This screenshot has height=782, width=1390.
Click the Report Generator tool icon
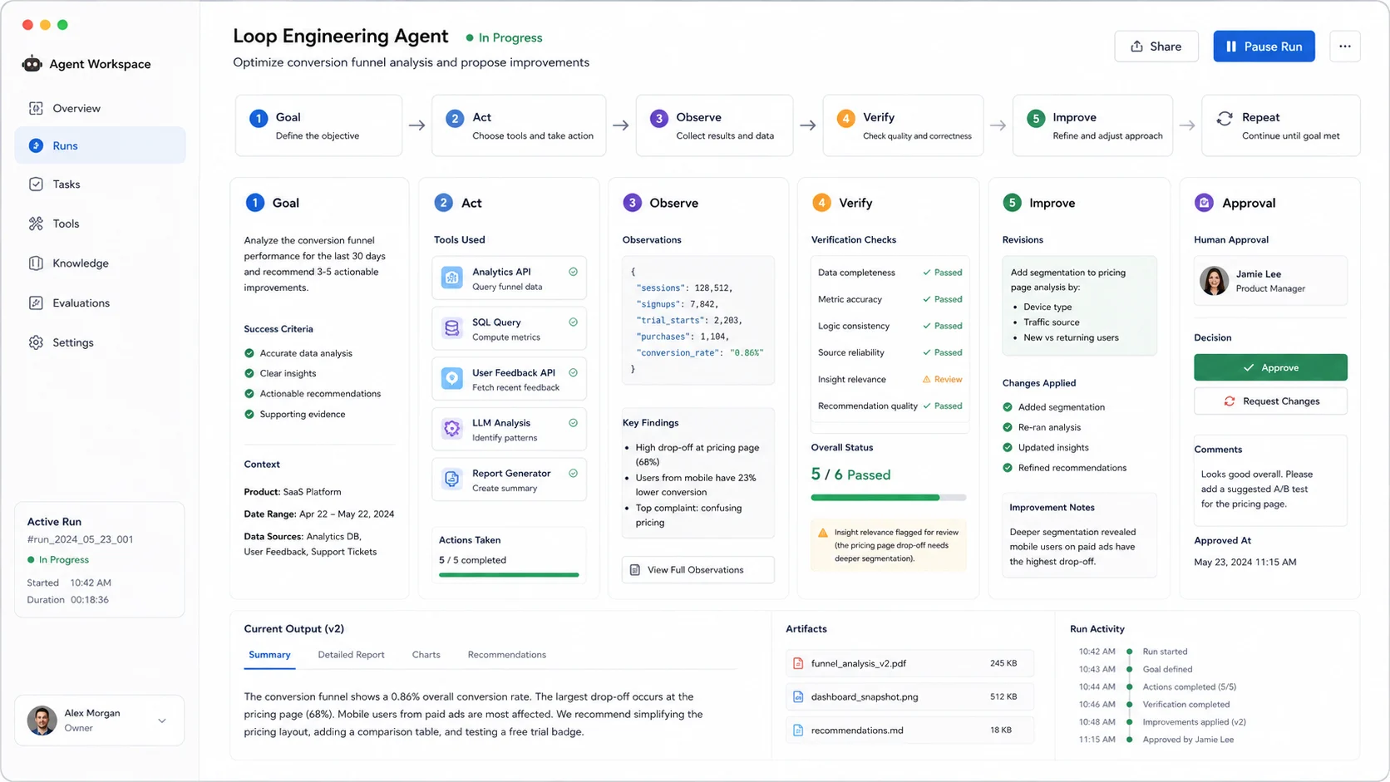pos(452,480)
